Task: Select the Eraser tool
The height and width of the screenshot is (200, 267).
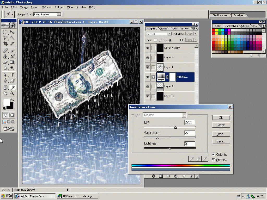Action: (x=5, y=62)
